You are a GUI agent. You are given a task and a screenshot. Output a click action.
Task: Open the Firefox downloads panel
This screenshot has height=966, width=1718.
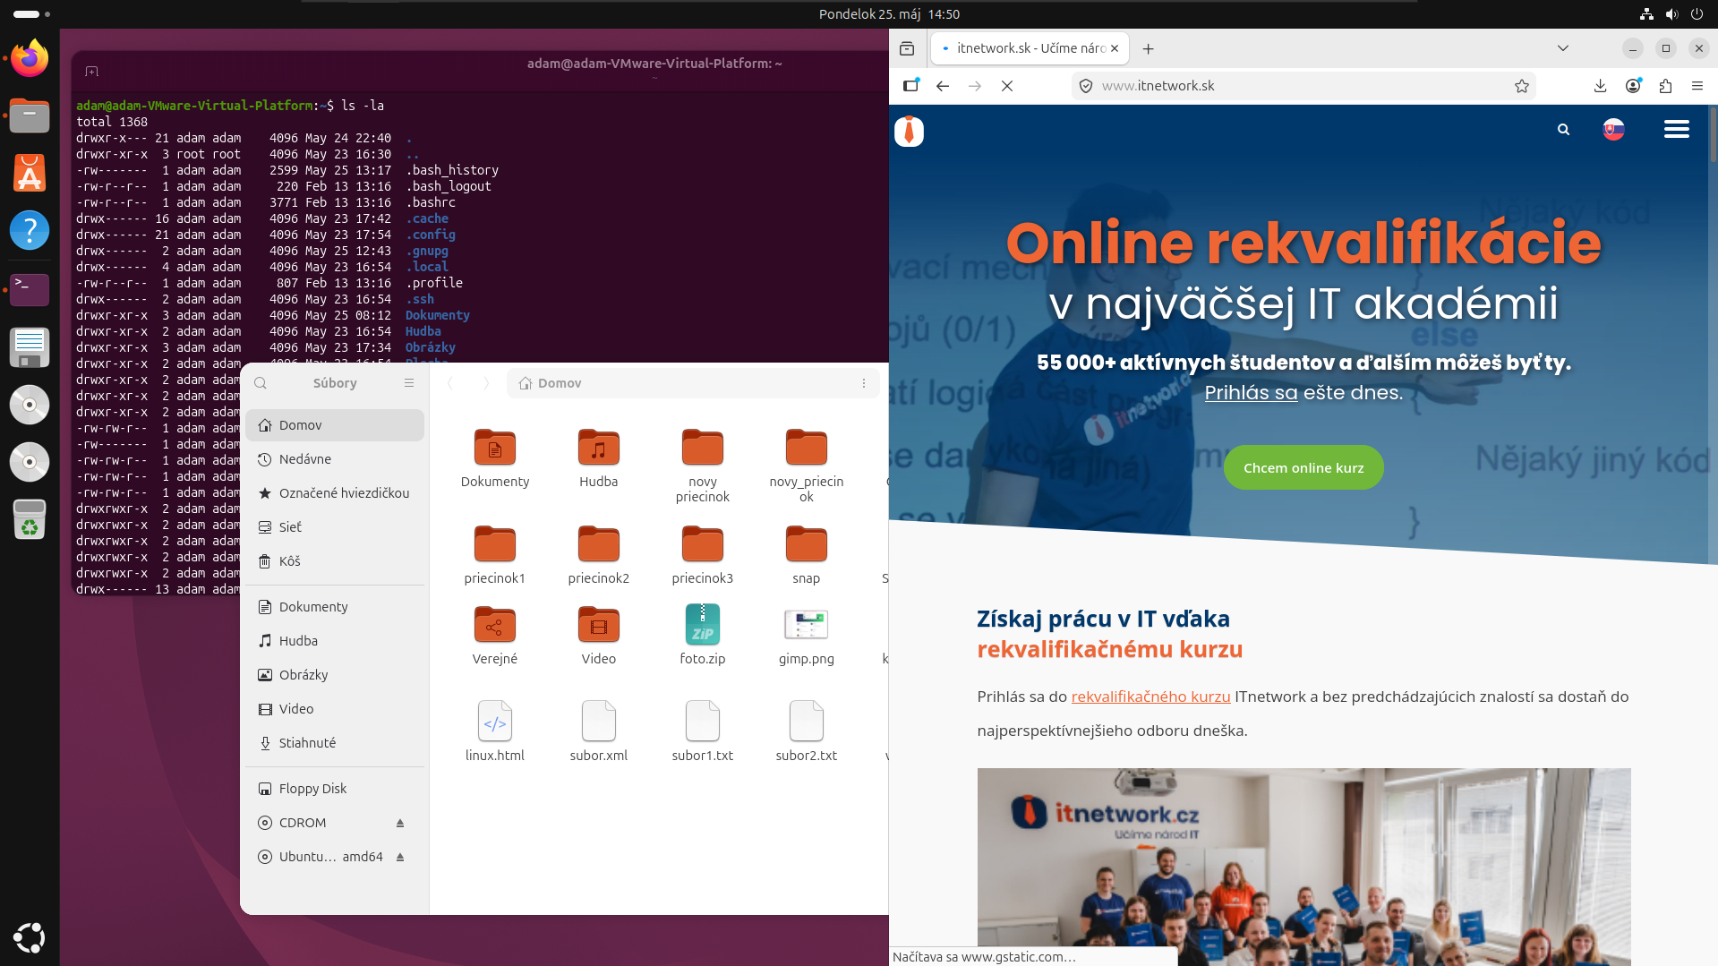pos(1600,86)
